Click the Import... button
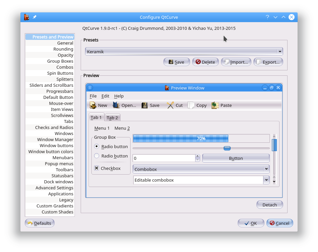Viewport: 318px width, 252px height. [x=236, y=62]
